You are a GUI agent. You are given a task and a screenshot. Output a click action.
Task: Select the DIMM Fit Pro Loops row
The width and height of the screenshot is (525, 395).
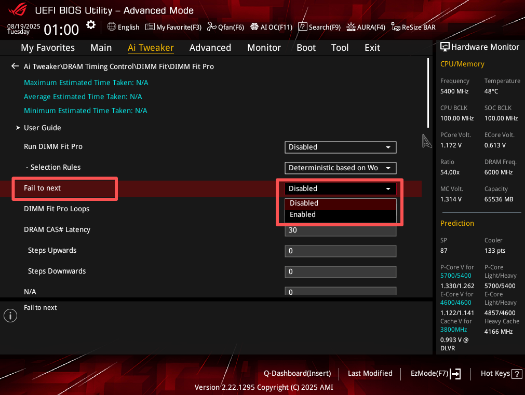point(57,209)
